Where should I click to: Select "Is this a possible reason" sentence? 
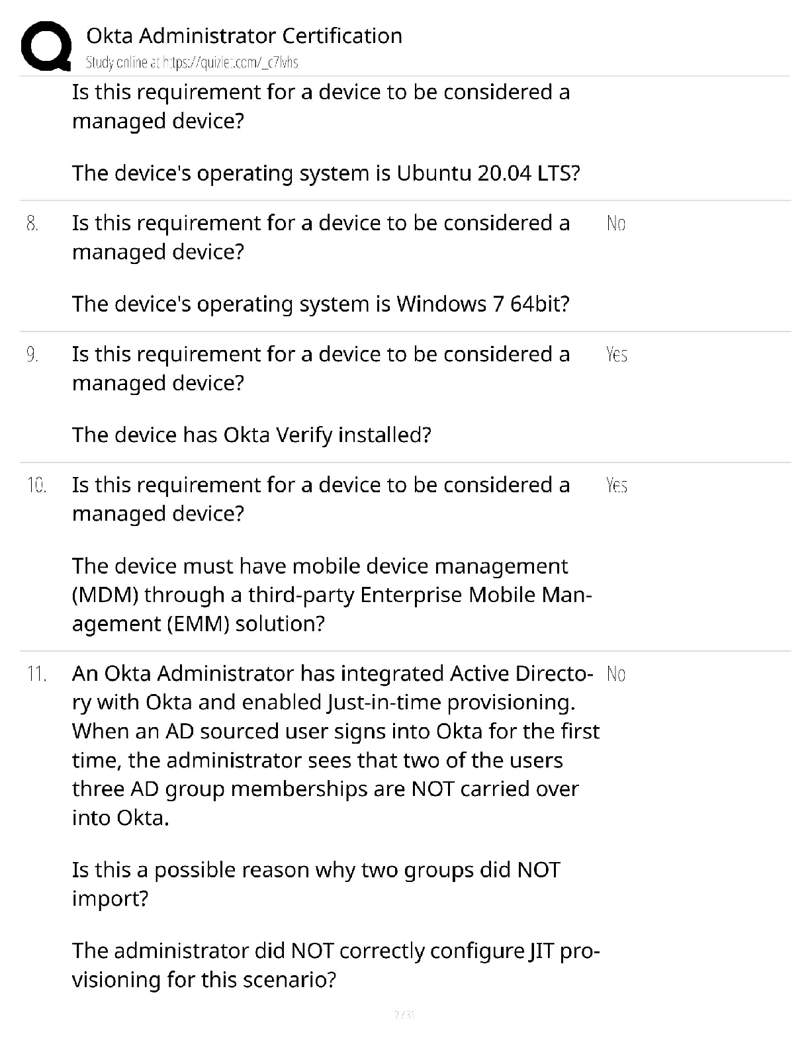(316, 884)
